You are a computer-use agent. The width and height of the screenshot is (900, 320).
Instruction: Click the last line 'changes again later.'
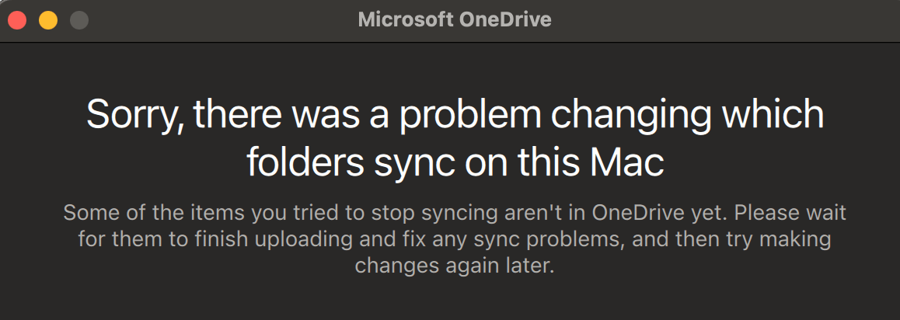[455, 266]
